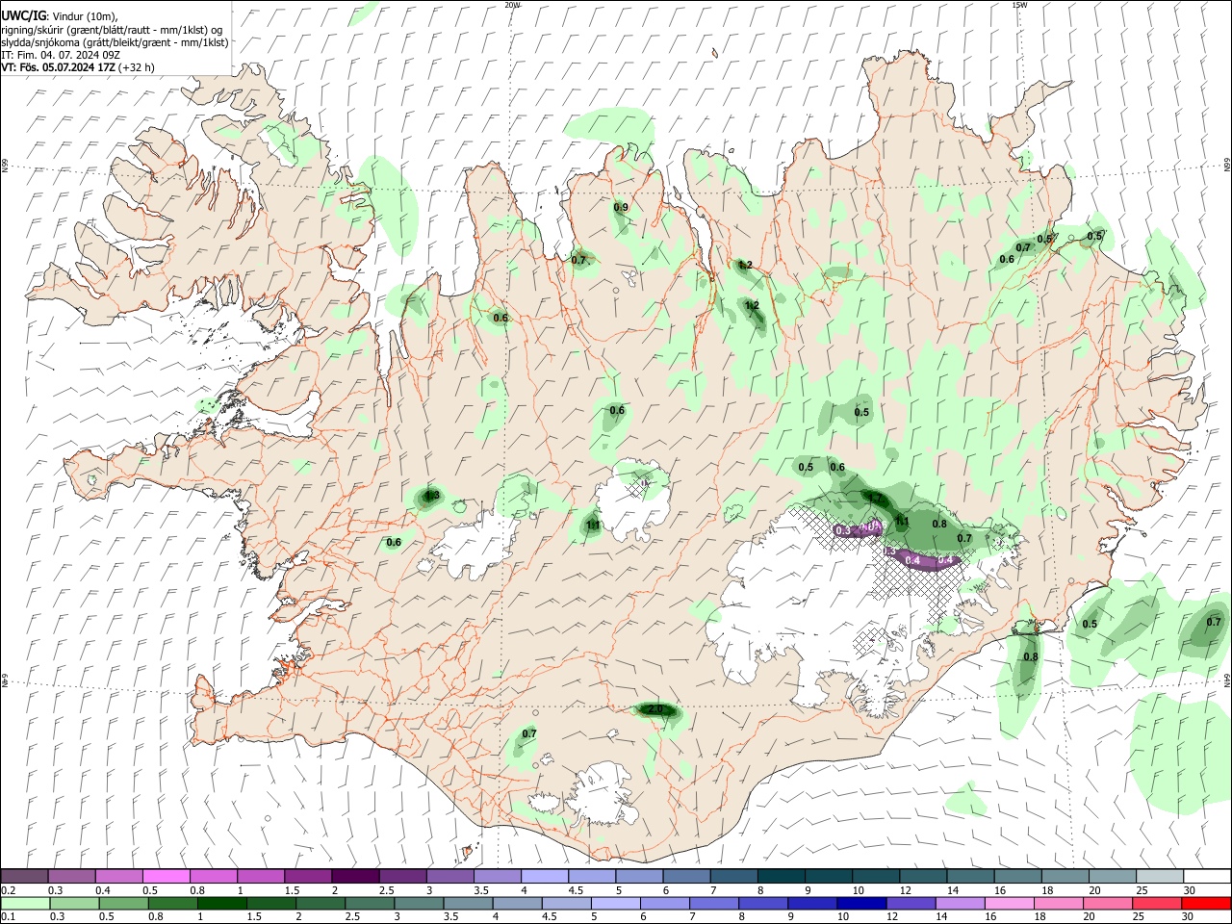Pick the medium blue swatch starting at 8, bottom row

763,903
